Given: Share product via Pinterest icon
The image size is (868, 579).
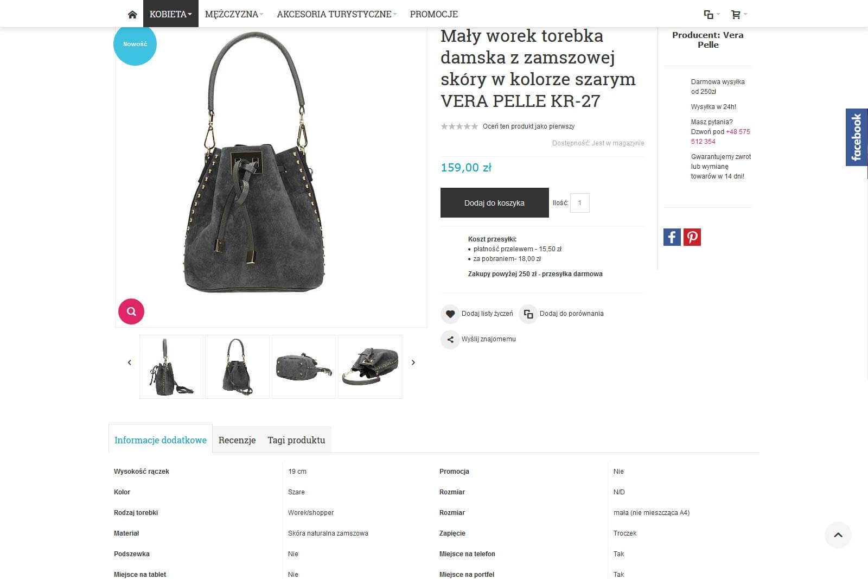Looking at the screenshot, I should click(692, 237).
